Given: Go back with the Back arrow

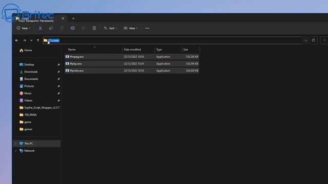Looking at the screenshot, I should (x=17, y=40).
